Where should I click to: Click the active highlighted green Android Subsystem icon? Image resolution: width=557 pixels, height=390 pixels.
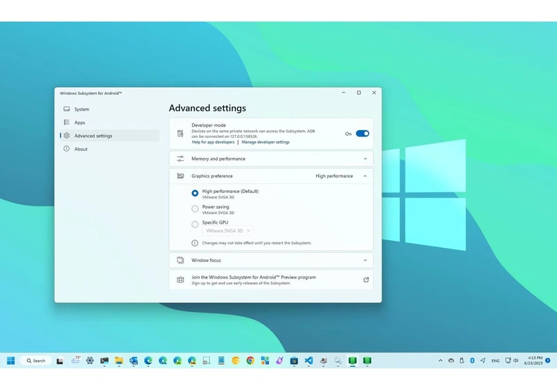click(x=352, y=361)
